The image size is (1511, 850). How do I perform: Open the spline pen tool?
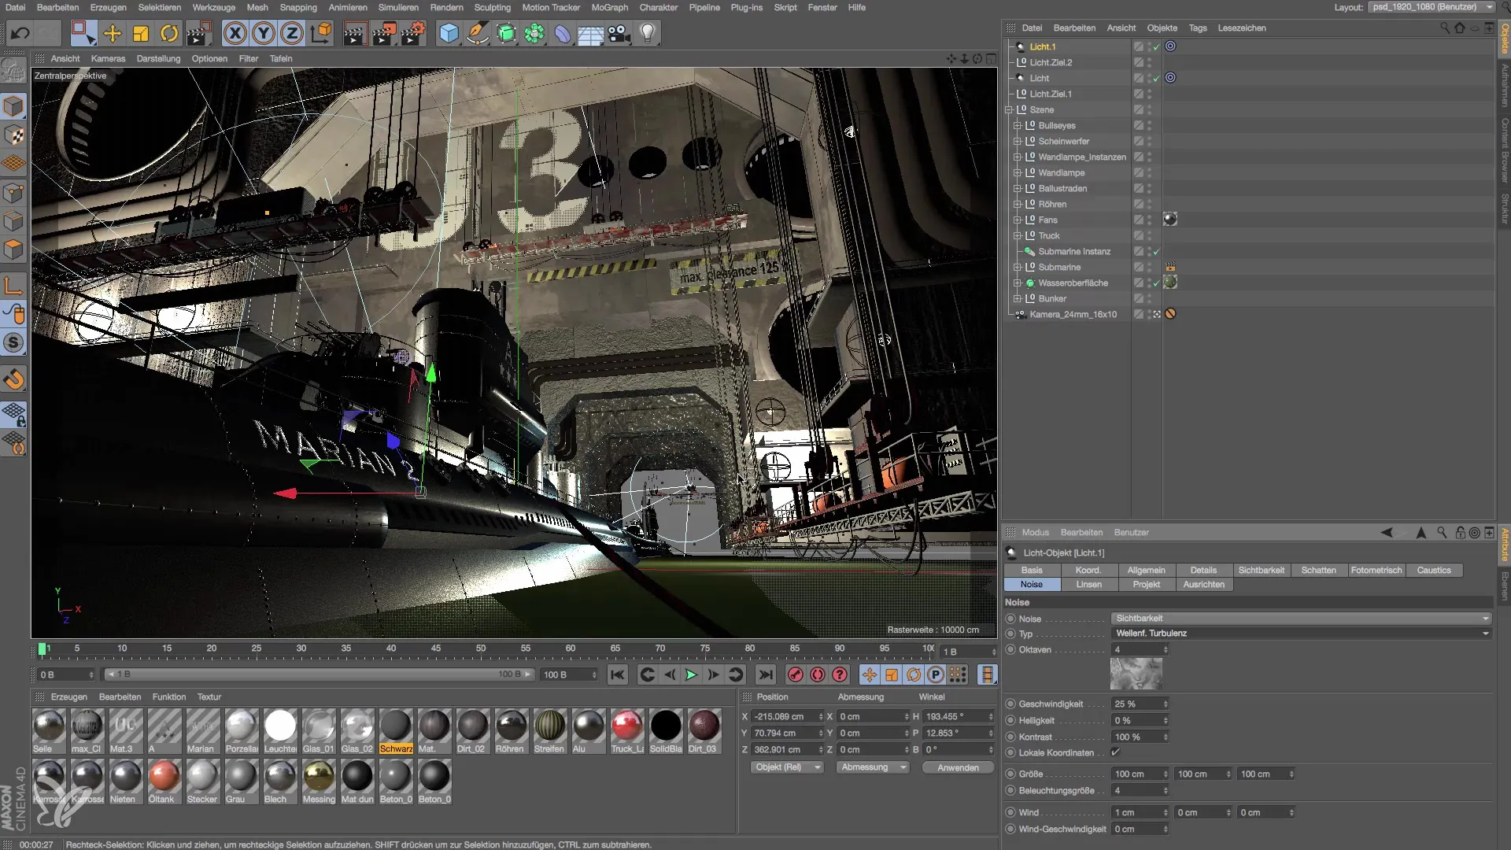[477, 33]
